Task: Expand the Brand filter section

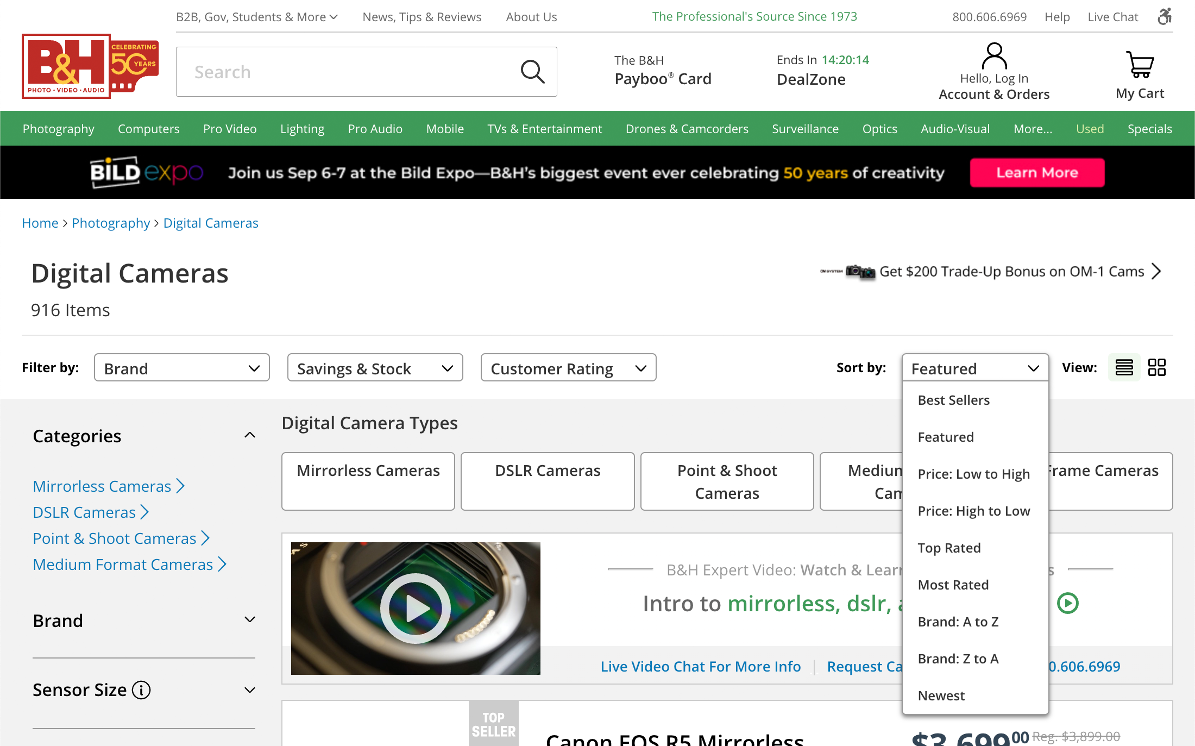Action: tap(249, 620)
